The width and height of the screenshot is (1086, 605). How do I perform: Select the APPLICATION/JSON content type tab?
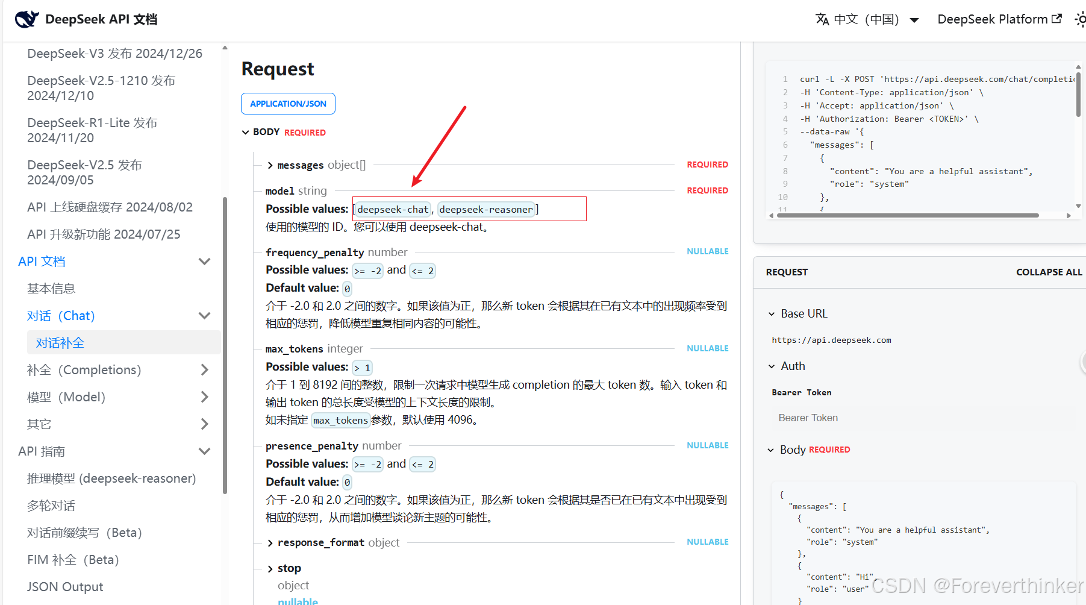pyautogui.click(x=288, y=104)
